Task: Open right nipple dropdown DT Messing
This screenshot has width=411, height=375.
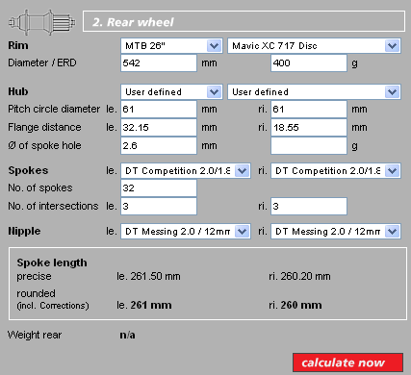Action: (x=336, y=231)
